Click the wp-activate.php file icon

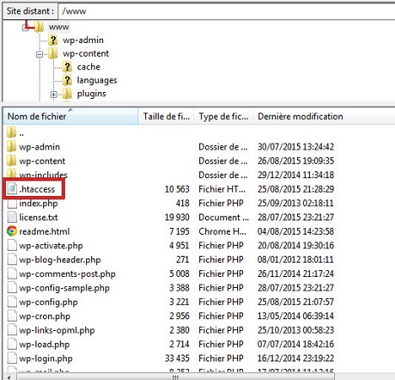[x=12, y=245]
